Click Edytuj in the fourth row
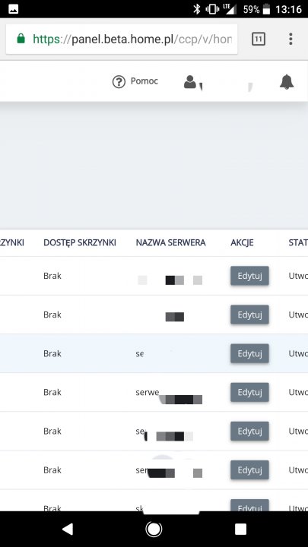The image size is (308, 547). 249,392
